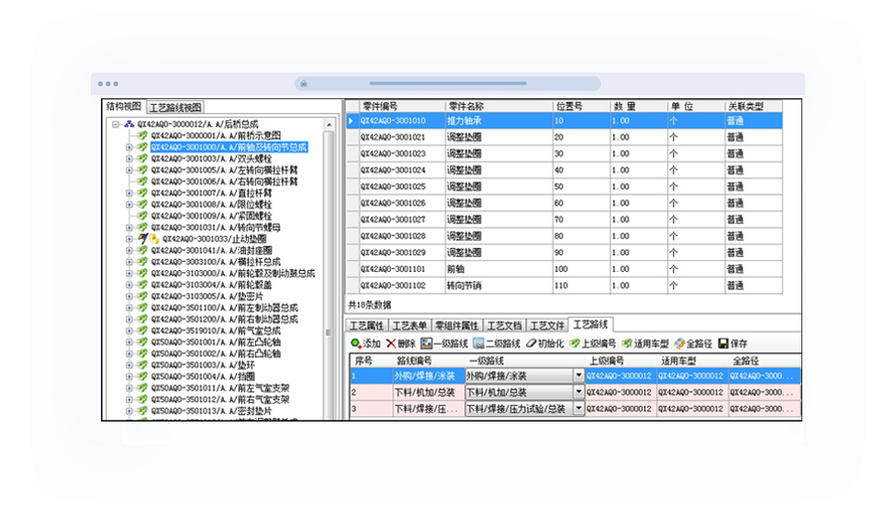895x518 pixels.
Task: Click the lock icon in the address bar
Action: click(x=304, y=84)
